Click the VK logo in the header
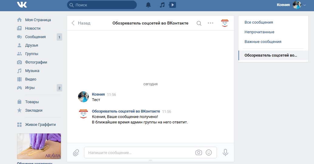The height and width of the screenshot is (164, 314). 22,5
